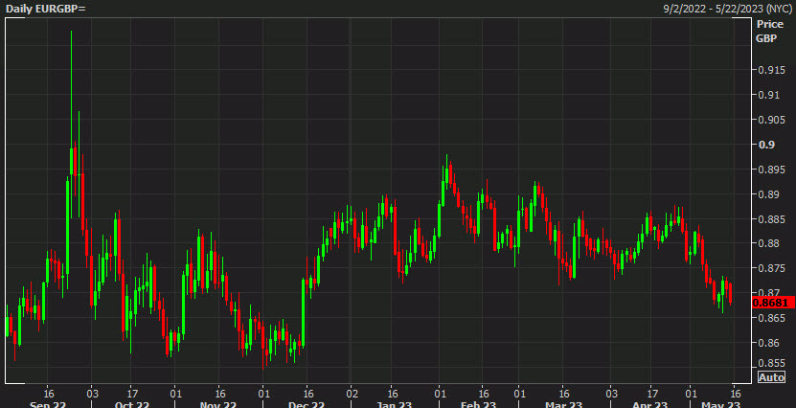This screenshot has height=408, width=796.
Task: Click the 0.88 price axis label
Action: [x=768, y=243]
